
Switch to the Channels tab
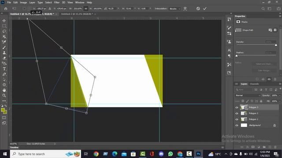pos(254,84)
